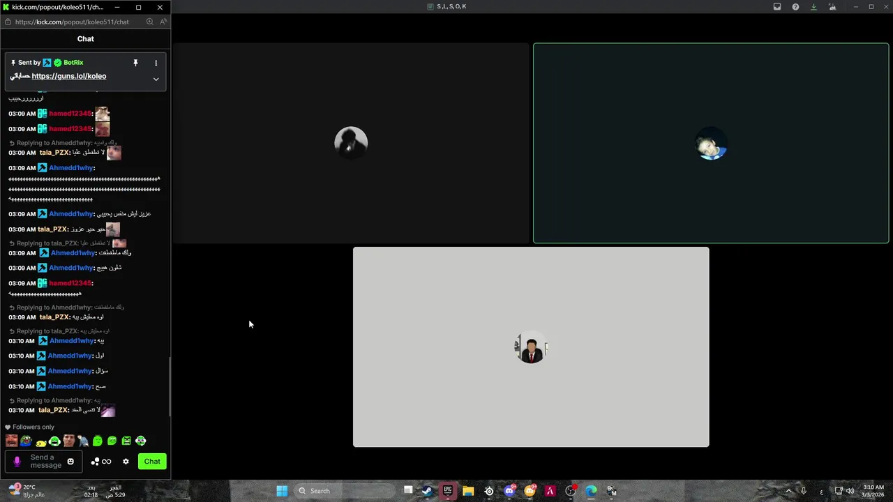Insert green angry square emote
The width and height of the screenshot is (893, 502).
coord(126,441)
